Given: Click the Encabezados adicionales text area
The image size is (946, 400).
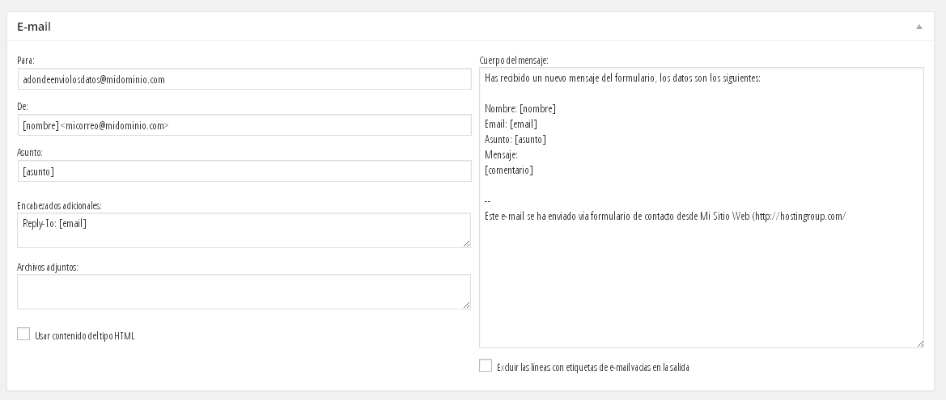Looking at the screenshot, I should click(x=244, y=230).
